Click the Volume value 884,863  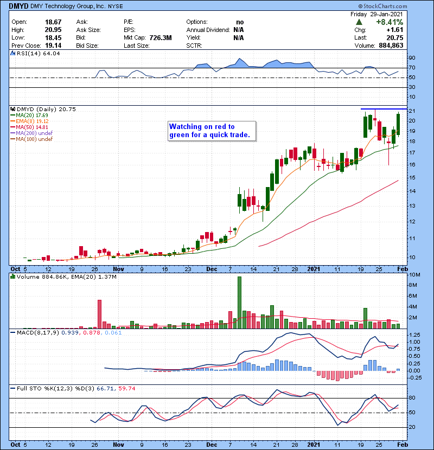tap(391, 46)
